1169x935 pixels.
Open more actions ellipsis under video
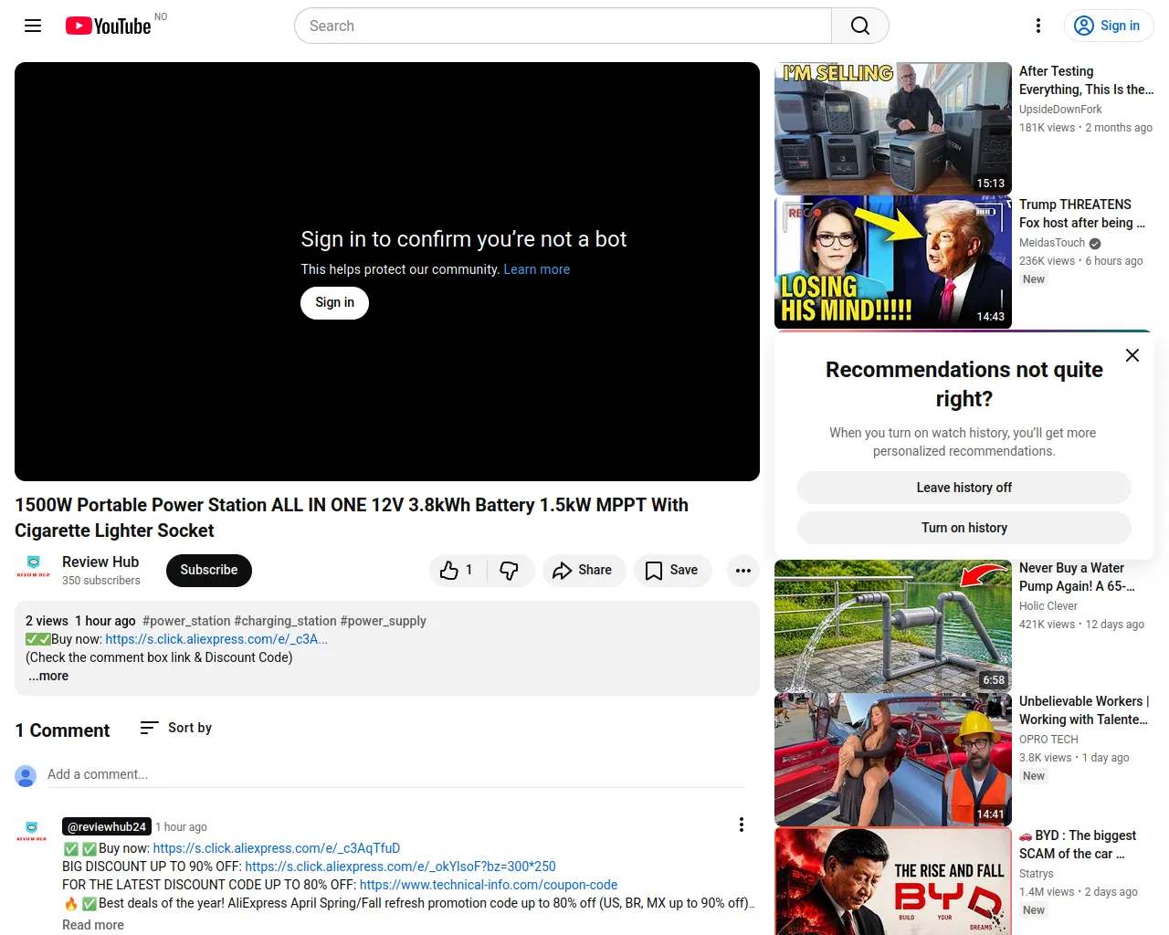coord(743,571)
